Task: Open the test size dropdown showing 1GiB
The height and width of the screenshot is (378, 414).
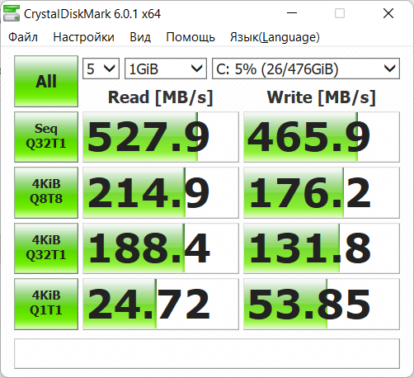Action: [166, 69]
